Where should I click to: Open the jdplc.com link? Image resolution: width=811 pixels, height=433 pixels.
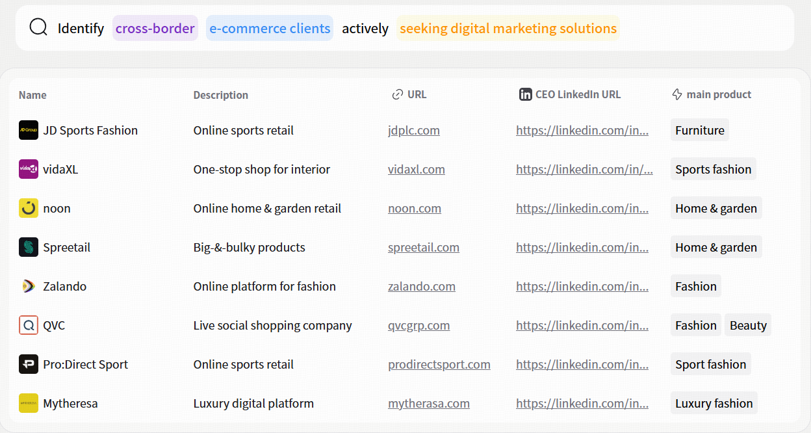[x=413, y=130]
